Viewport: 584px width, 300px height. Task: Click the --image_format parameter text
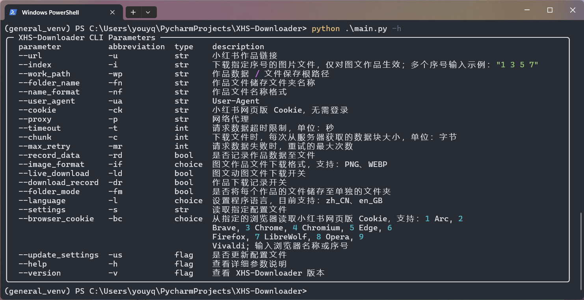(52, 164)
